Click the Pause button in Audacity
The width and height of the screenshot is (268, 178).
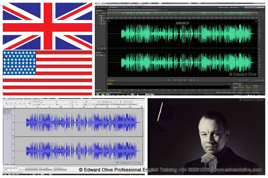(6, 103)
